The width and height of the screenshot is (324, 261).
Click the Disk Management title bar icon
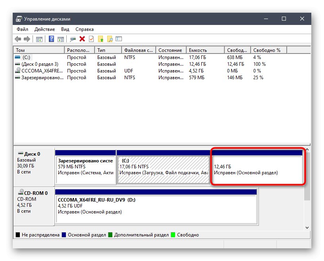[19, 19]
